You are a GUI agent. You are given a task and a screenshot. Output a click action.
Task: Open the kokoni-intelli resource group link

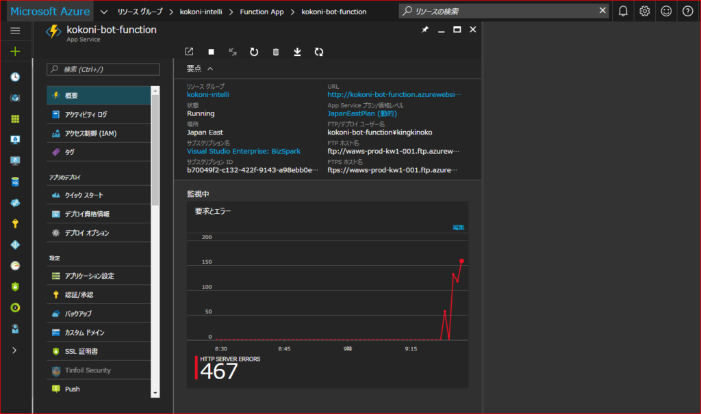[208, 94]
